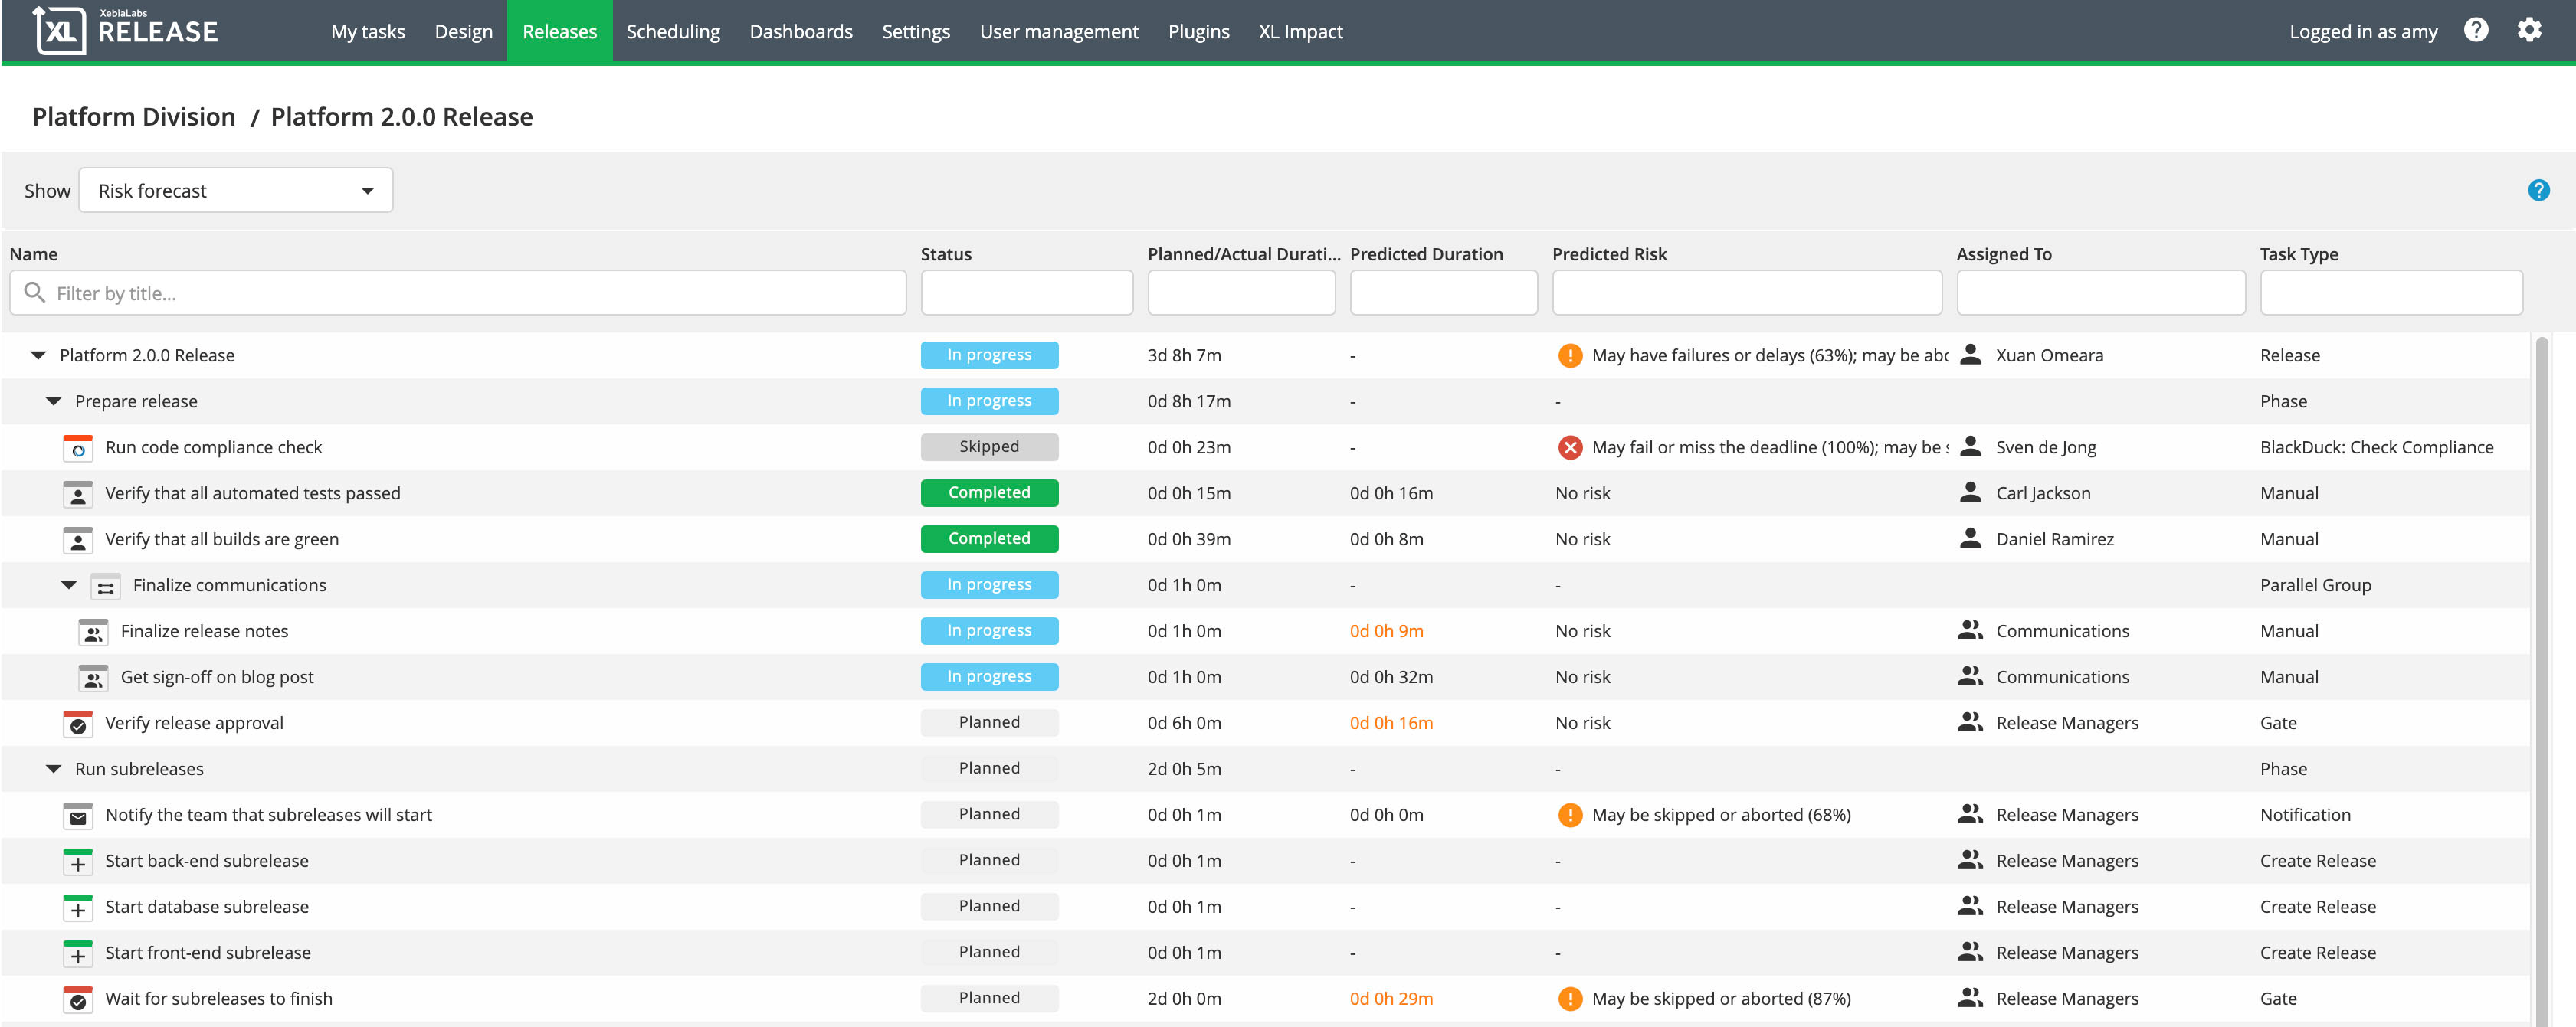Image resolution: width=2576 pixels, height=1027 pixels.
Task: Open the Settings menu item
Action: point(916,31)
